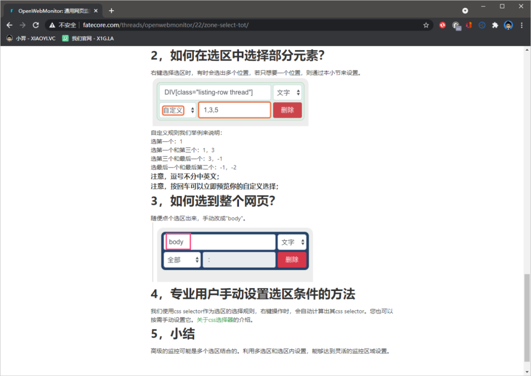
Task: View the 不安全 site security warning
Action: tap(62, 25)
